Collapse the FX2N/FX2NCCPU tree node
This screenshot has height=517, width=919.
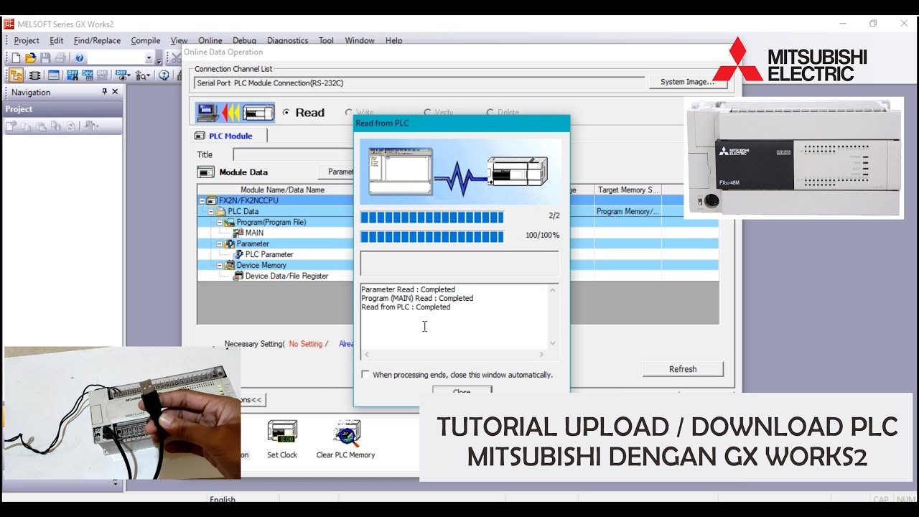click(202, 201)
